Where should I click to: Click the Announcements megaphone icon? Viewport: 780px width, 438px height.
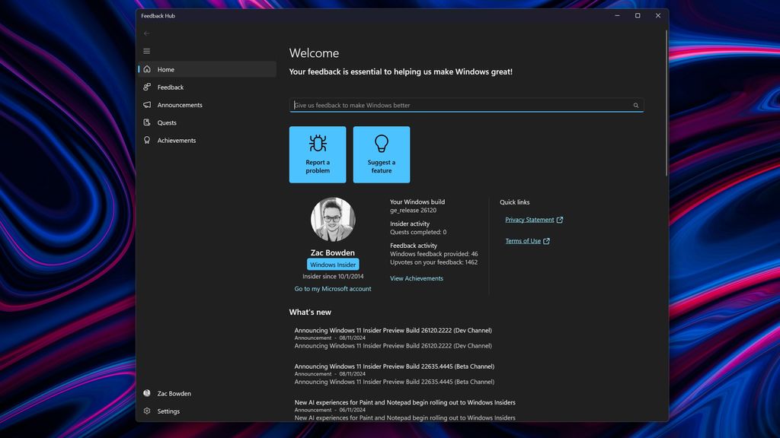pyautogui.click(x=147, y=104)
